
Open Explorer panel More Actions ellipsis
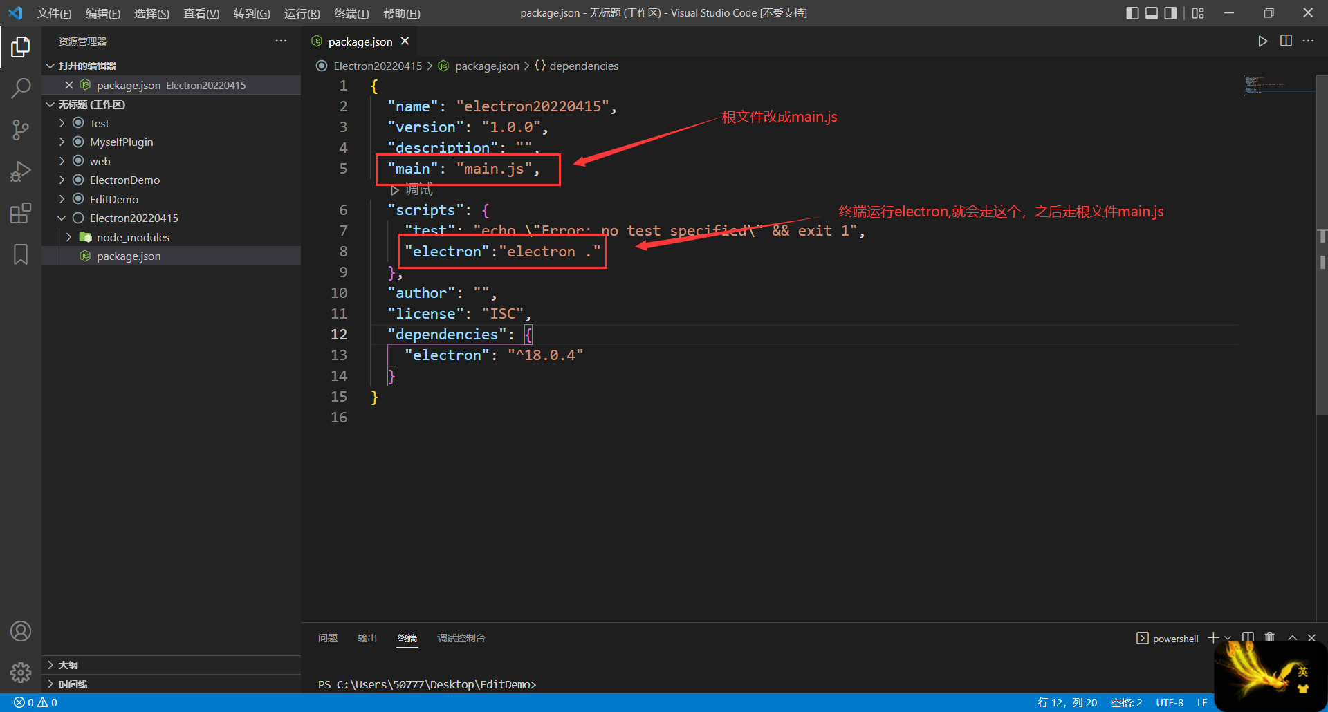(x=281, y=41)
